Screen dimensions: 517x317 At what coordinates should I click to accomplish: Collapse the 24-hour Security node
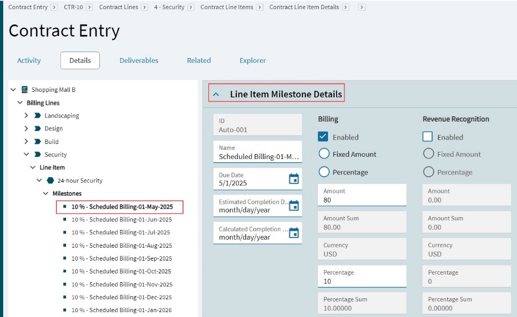39,181
